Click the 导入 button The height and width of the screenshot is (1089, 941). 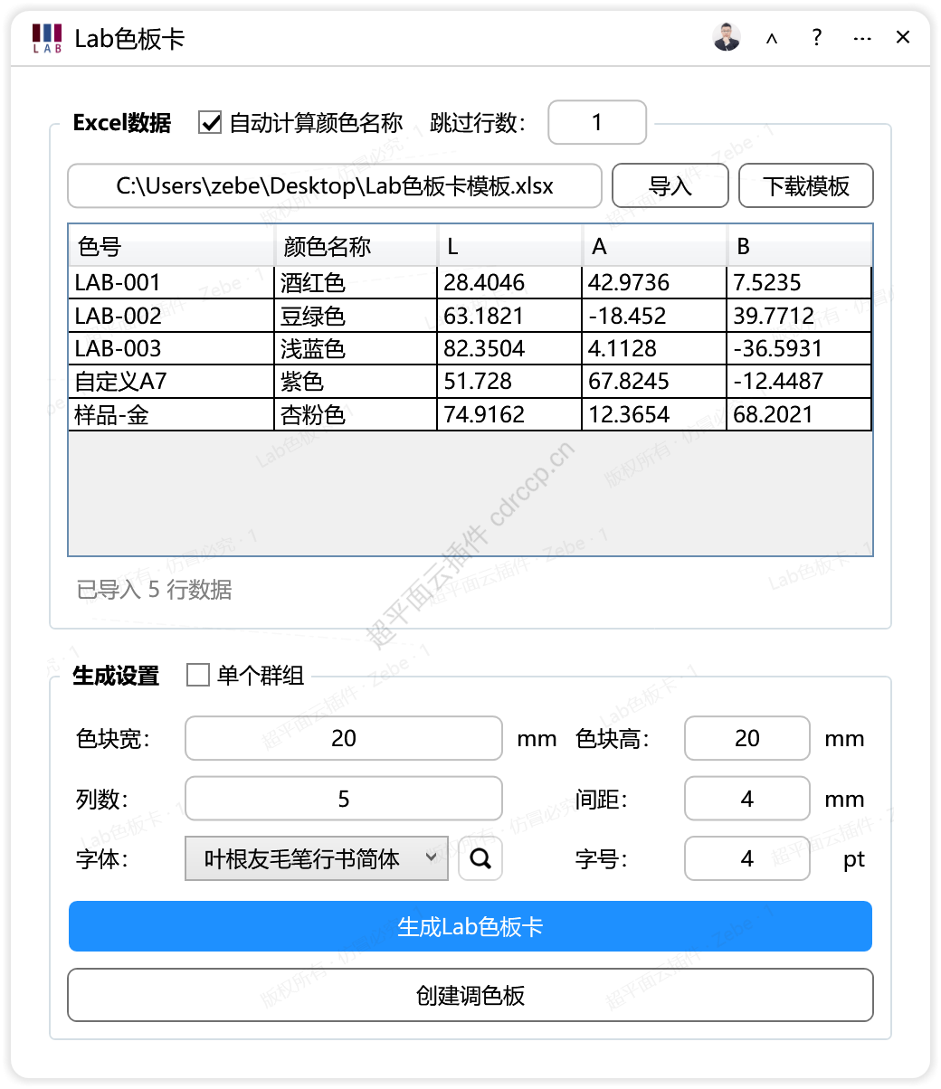[670, 186]
